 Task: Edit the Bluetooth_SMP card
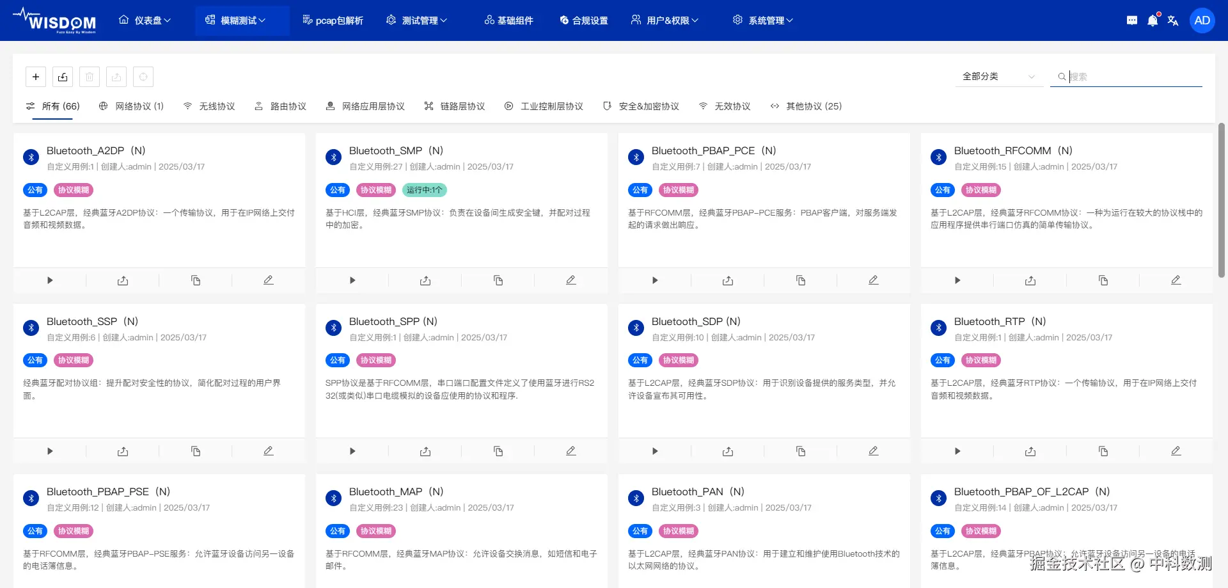pyautogui.click(x=571, y=280)
